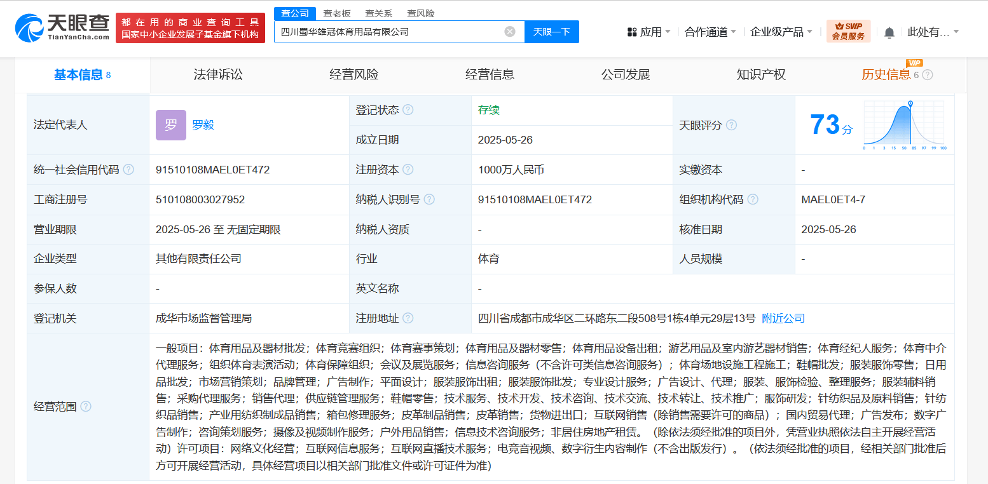
Task: Expand the 合作通道 dropdown
Action: (x=710, y=32)
